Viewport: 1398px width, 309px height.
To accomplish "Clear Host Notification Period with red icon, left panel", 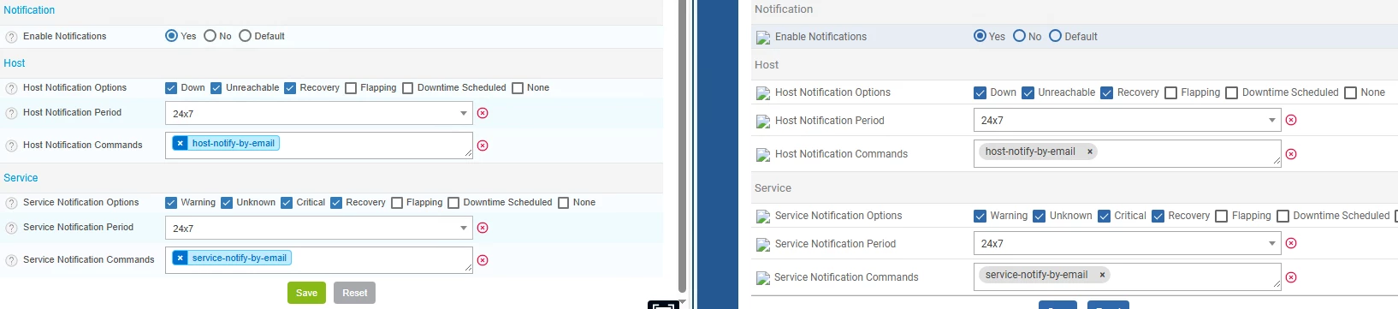I will [x=483, y=113].
